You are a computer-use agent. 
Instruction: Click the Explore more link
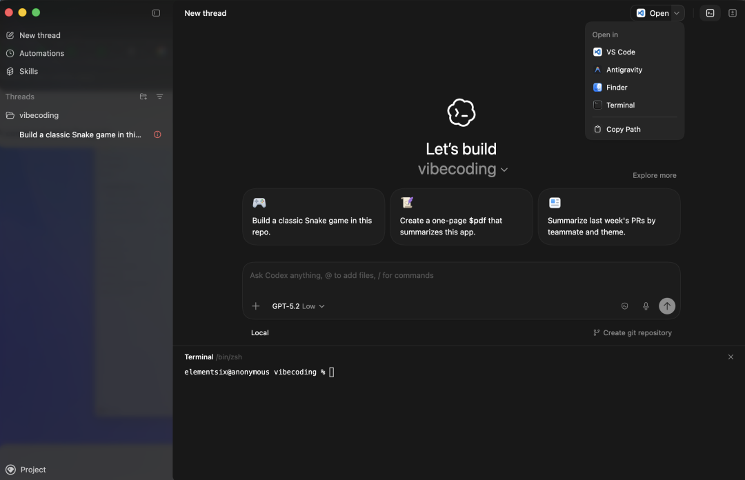coord(654,175)
